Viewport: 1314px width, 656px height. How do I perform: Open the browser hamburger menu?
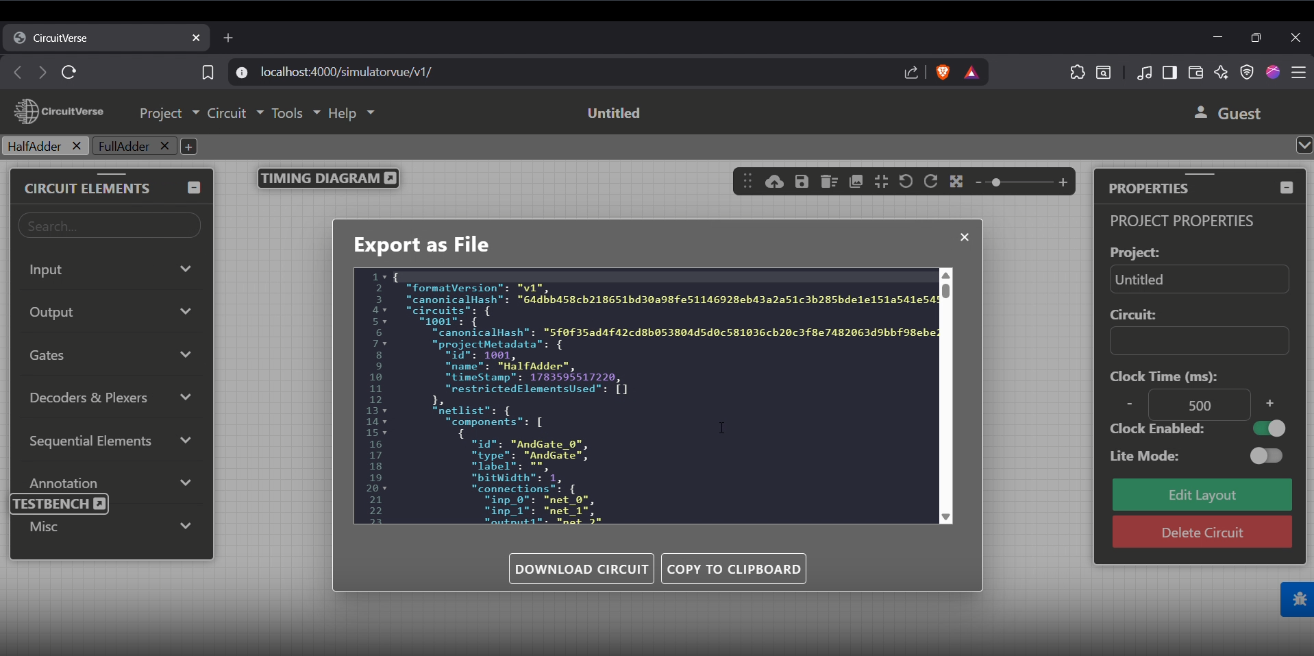(x=1300, y=73)
